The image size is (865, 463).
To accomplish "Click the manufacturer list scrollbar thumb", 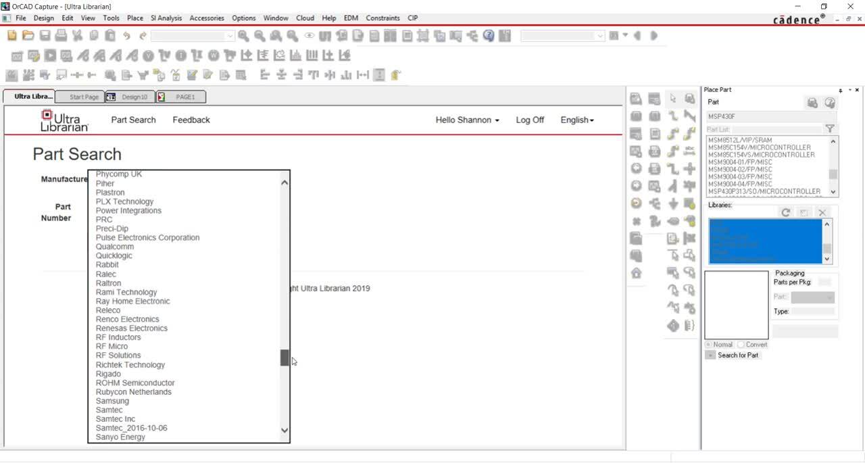I will [285, 358].
